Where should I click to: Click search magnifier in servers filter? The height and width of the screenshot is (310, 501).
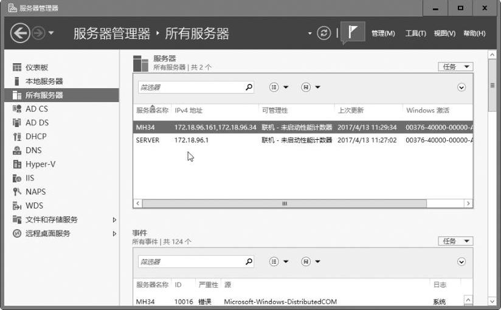coord(249,87)
